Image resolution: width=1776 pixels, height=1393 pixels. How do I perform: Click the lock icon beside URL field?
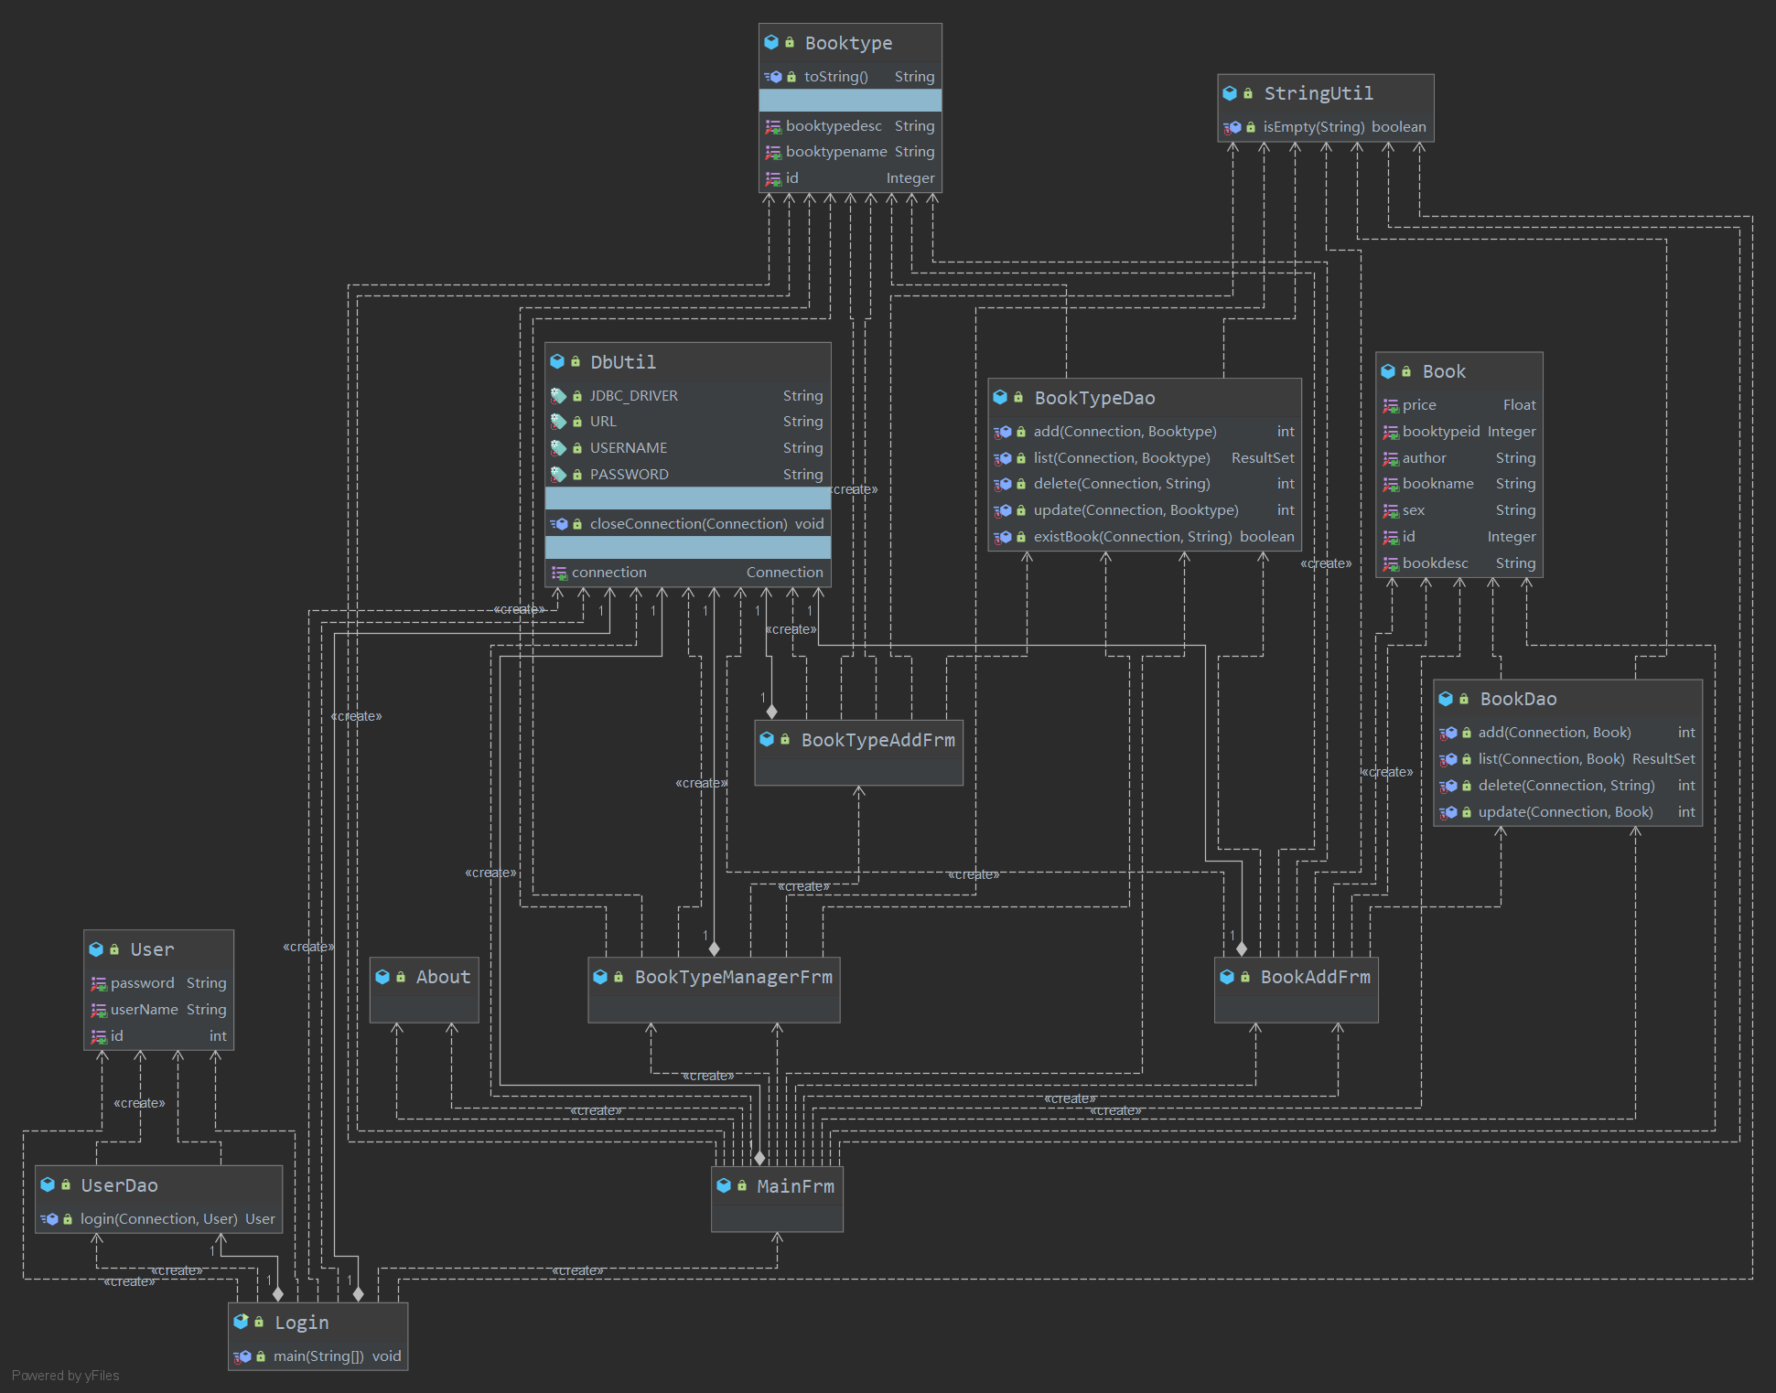click(x=577, y=422)
